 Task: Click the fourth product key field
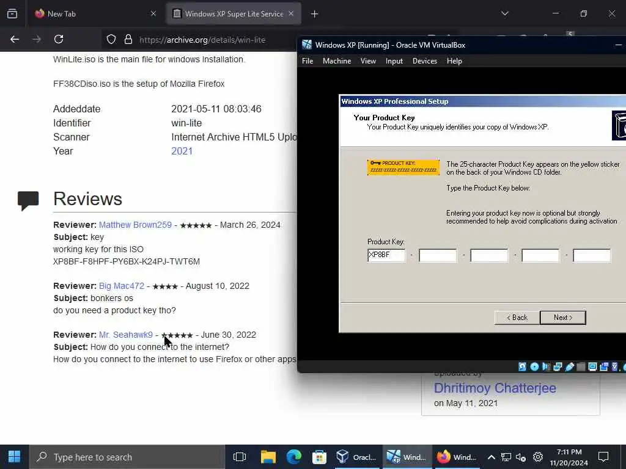[x=540, y=255]
